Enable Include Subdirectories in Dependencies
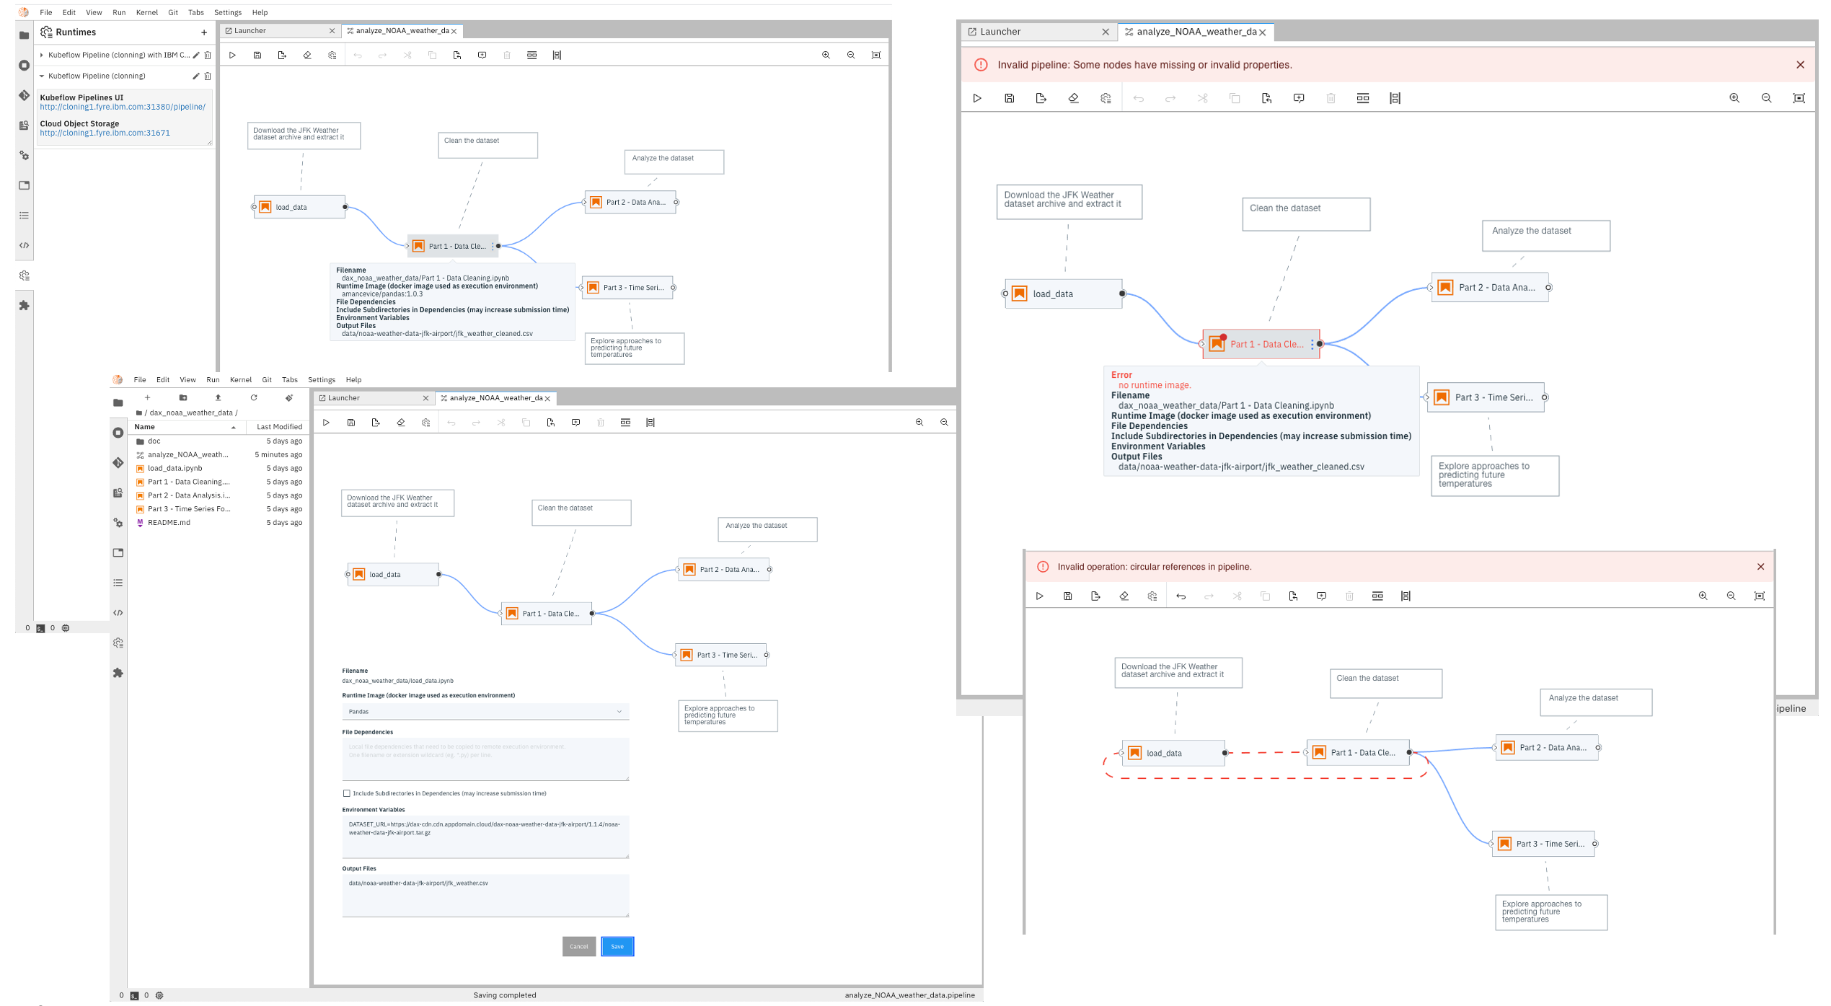 point(348,793)
